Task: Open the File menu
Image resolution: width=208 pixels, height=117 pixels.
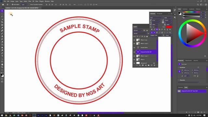Action: 5,1
